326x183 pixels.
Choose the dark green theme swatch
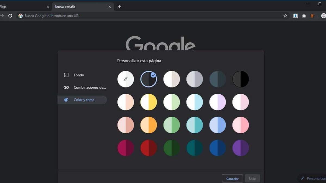[171, 148]
